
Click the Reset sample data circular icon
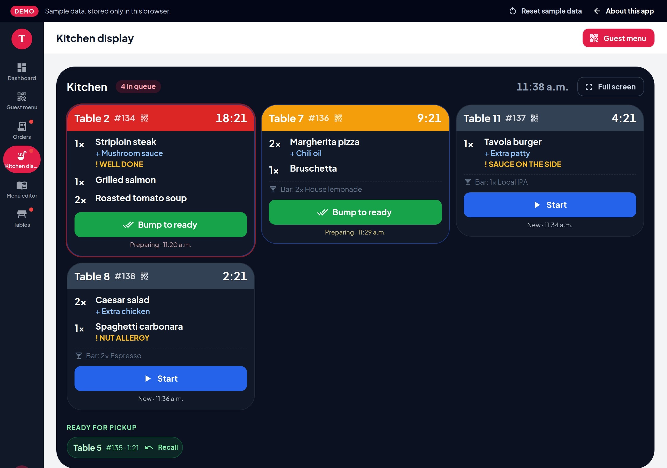(x=513, y=11)
